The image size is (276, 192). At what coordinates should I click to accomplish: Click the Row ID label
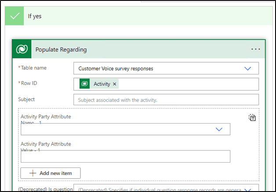click(29, 83)
